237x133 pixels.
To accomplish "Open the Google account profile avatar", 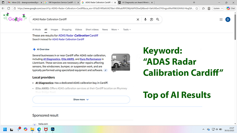I will point(228,20).
